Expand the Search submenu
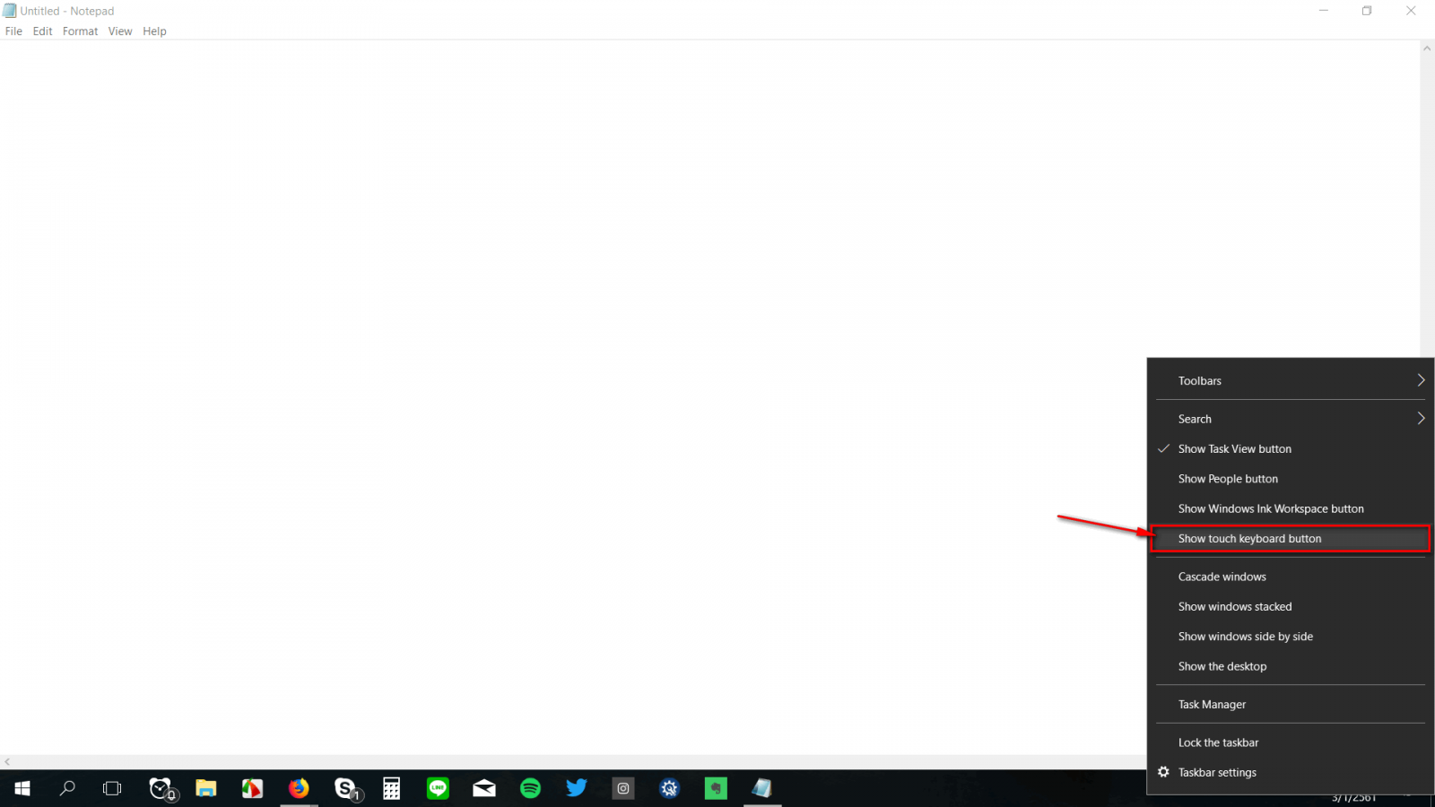The height and width of the screenshot is (807, 1435). click(1290, 419)
